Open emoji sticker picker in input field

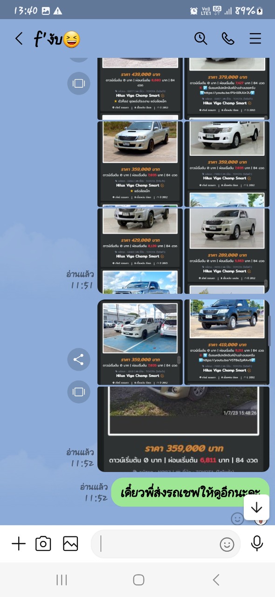point(227,544)
